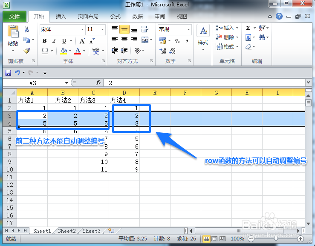Undo the last action
Screen dimensions: 315x246
coord(17,73)
